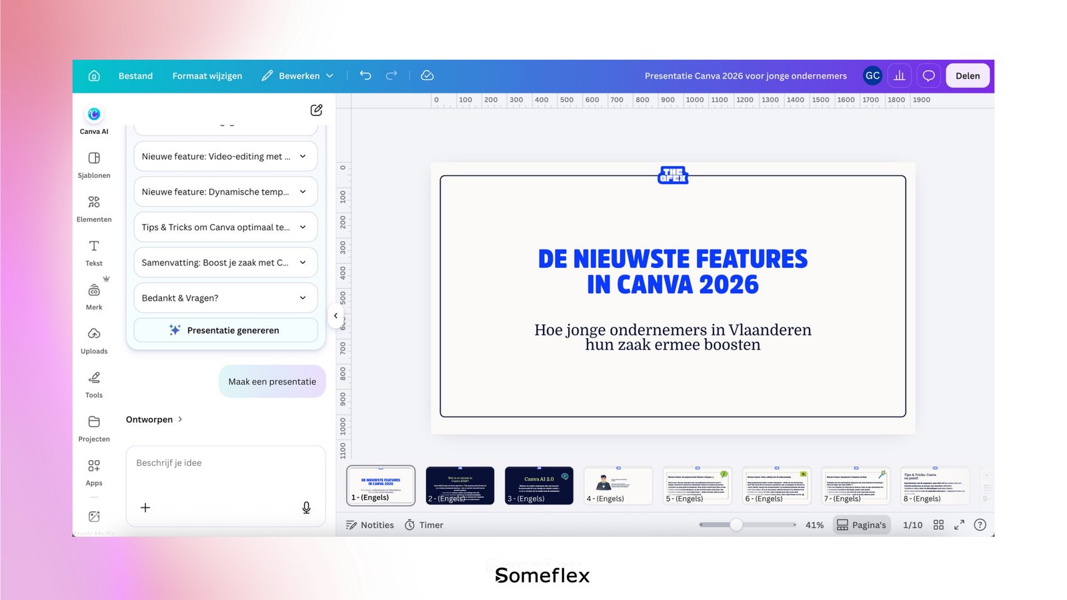Select slide thumbnail 1 - (Engels)

(381, 485)
